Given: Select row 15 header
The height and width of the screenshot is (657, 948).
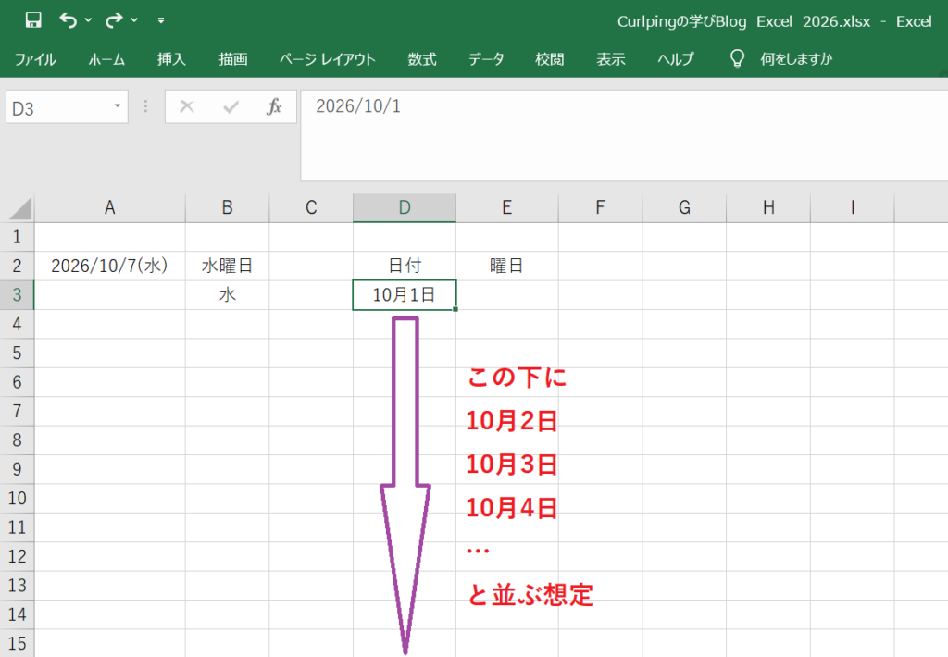Looking at the screenshot, I should click(17, 644).
